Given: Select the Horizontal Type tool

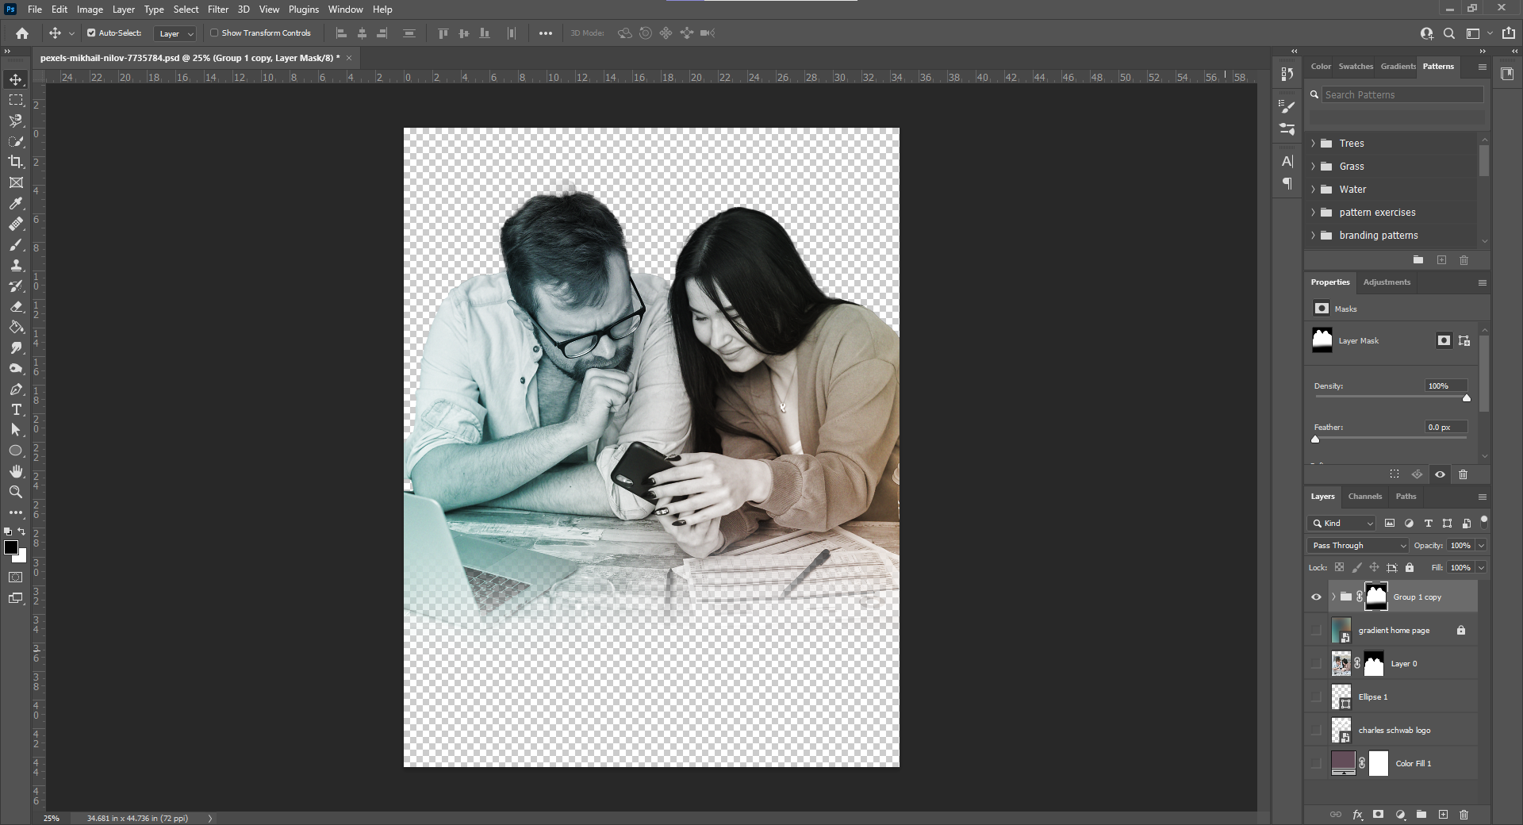Looking at the screenshot, I should point(16,409).
